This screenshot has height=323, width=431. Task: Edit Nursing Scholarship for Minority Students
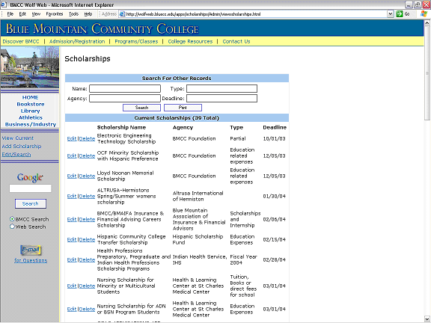click(72, 286)
